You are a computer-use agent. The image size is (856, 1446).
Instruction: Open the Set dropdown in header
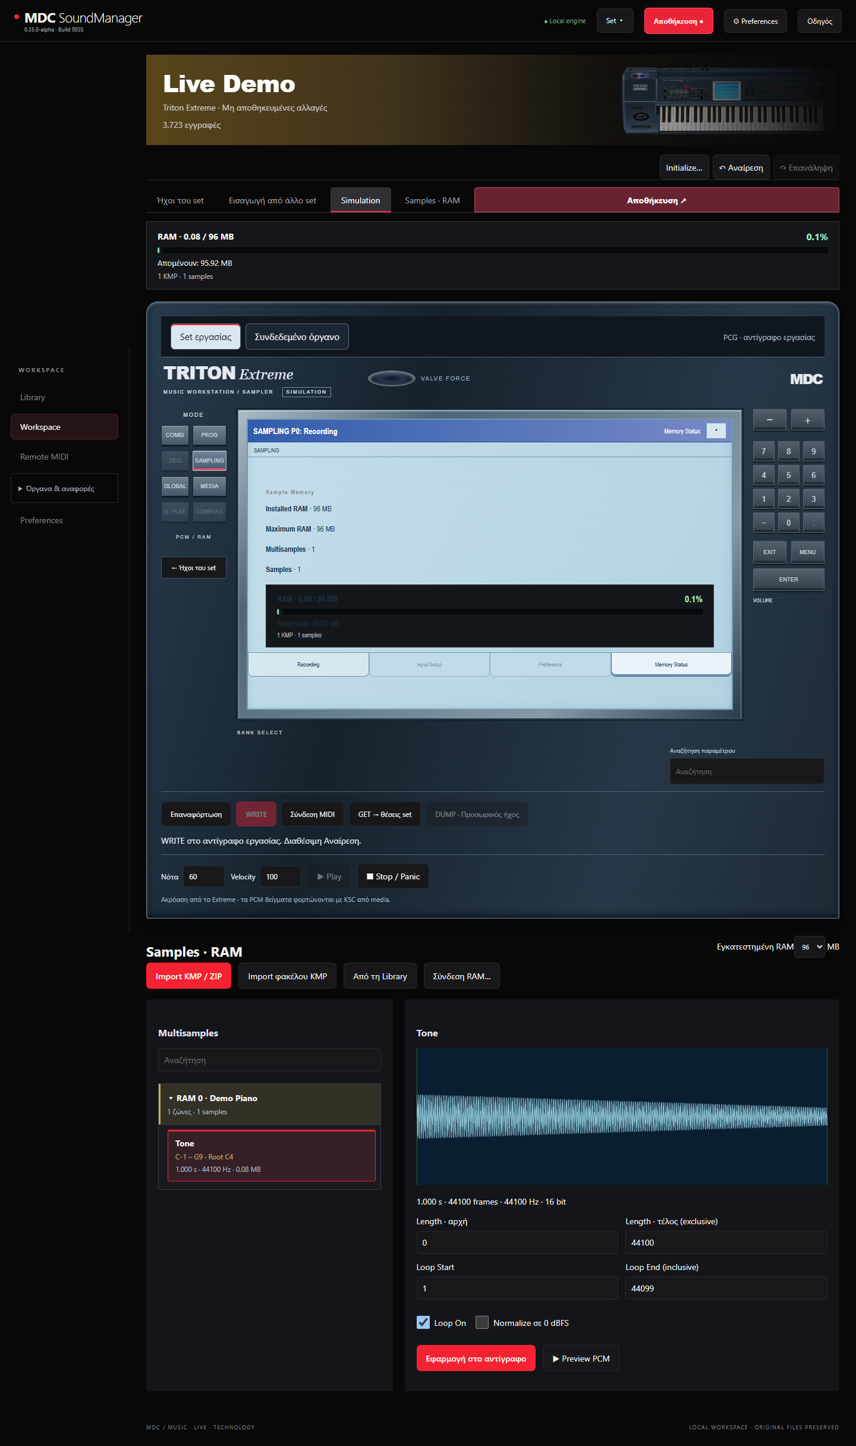coord(615,21)
